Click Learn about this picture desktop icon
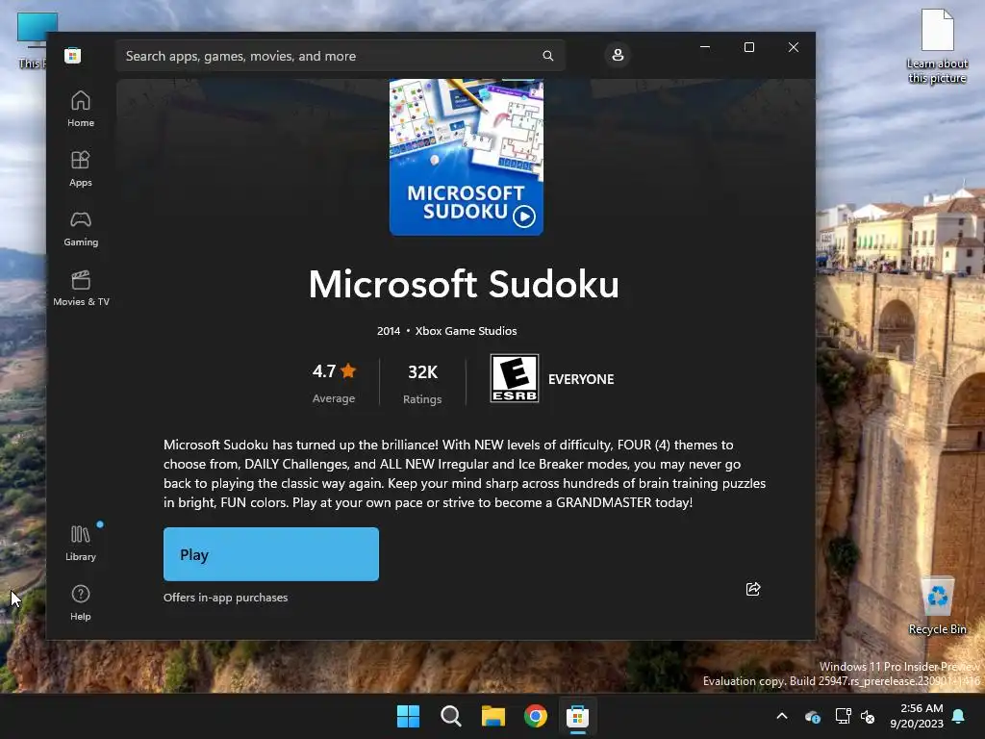Screen dimensions: 985x739 pos(937,46)
